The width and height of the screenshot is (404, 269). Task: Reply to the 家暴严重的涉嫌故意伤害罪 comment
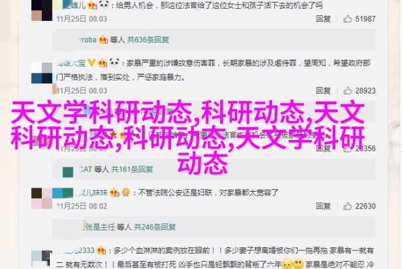point(323,91)
